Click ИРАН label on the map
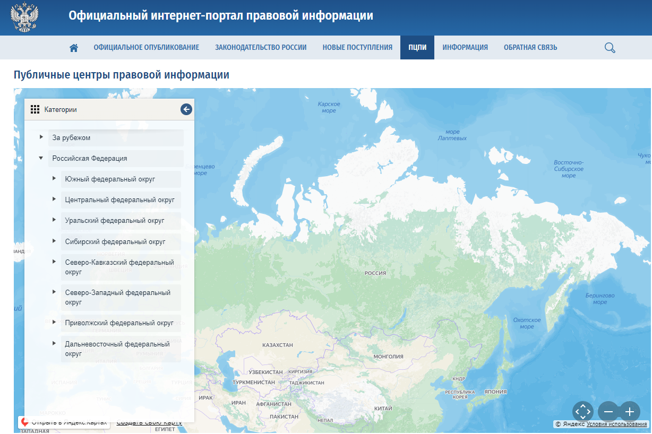Screen dimensions: 652x434 [x=239, y=403]
